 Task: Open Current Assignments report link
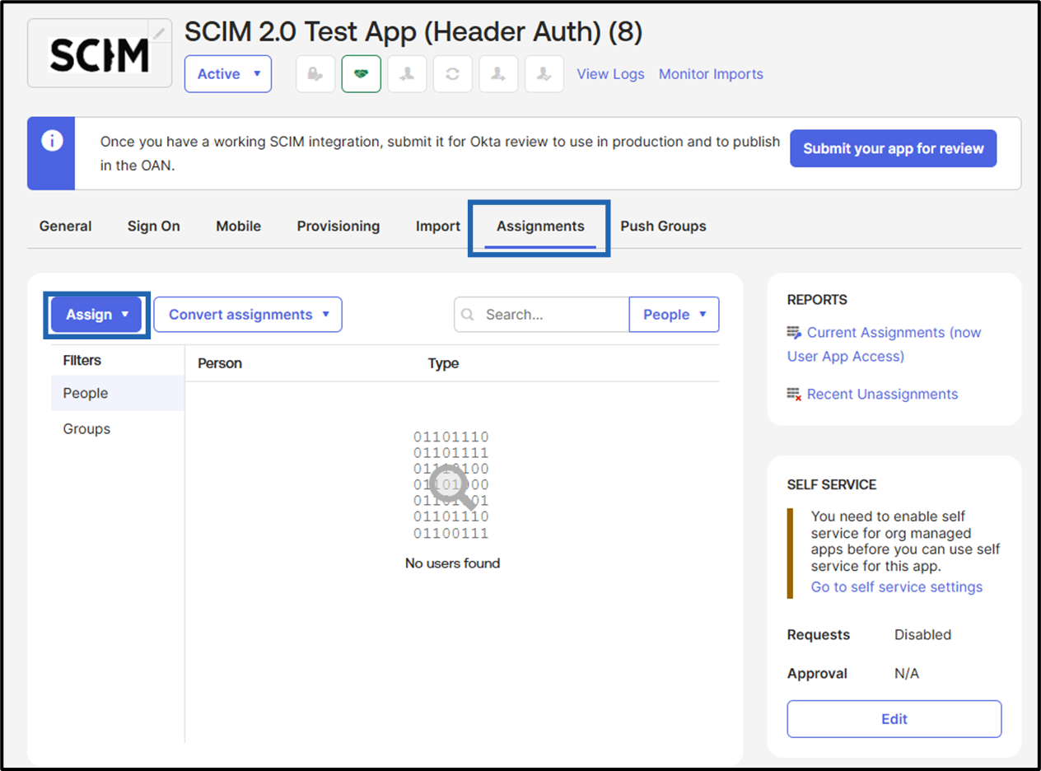pos(885,344)
